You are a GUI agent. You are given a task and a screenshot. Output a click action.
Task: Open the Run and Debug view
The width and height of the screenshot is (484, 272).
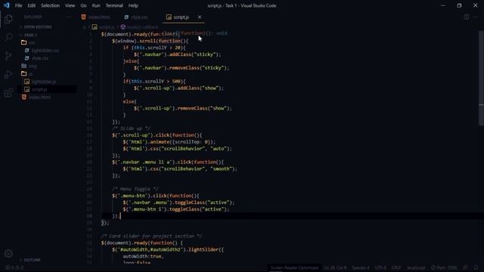coord(8,74)
